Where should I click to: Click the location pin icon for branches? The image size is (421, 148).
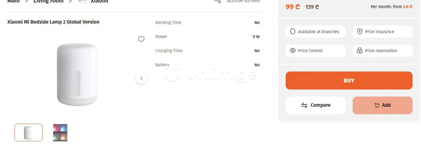click(292, 32)
